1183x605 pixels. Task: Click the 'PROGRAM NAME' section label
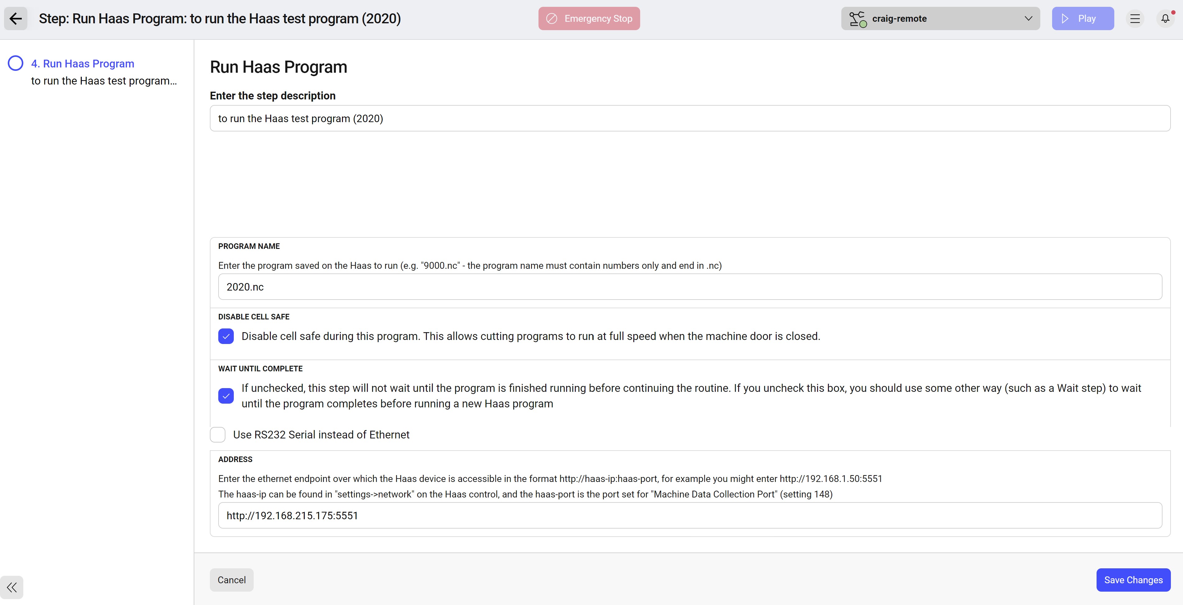(249, 246)
